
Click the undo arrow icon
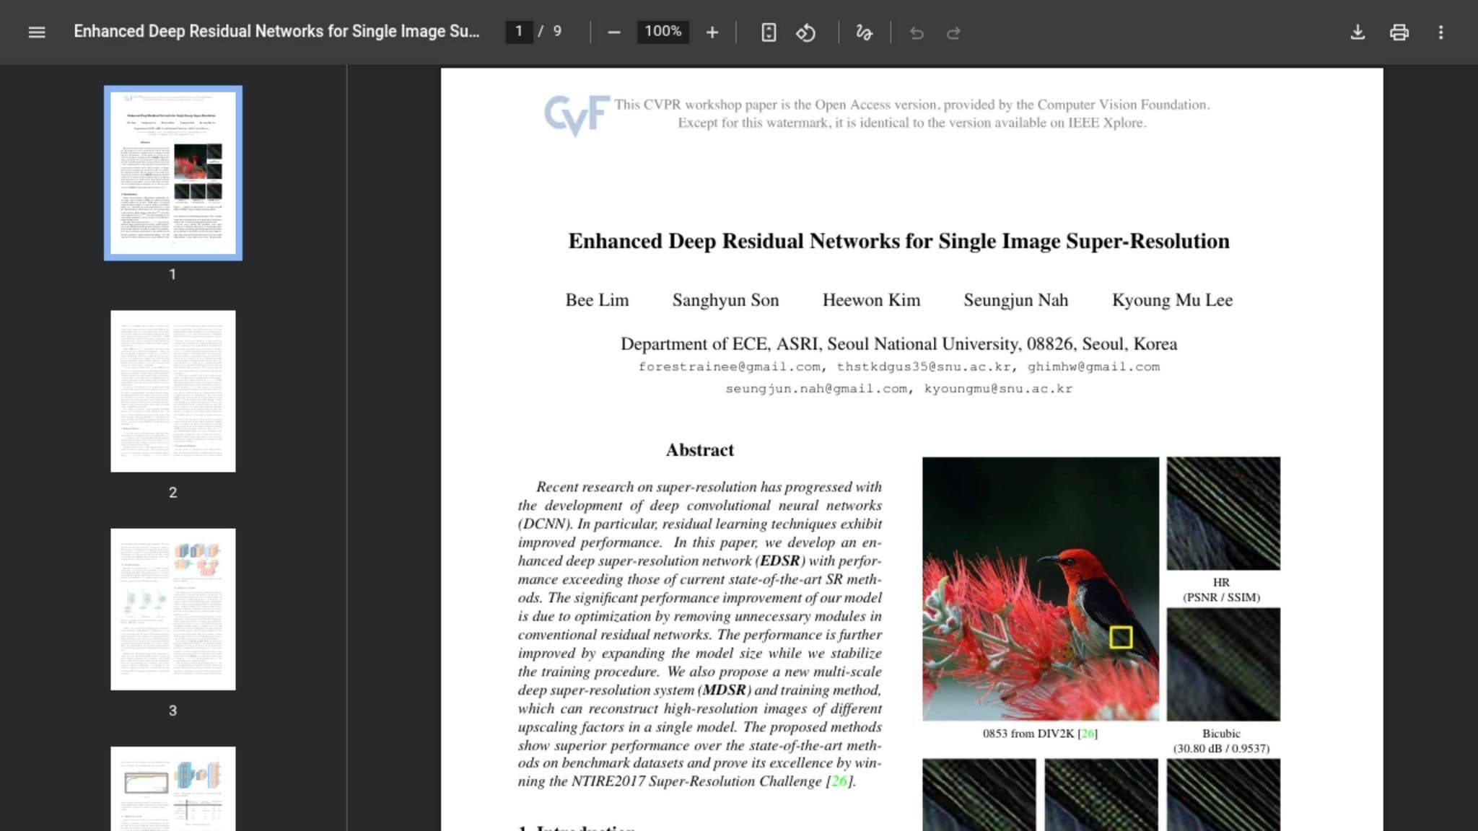pos(917,32)
